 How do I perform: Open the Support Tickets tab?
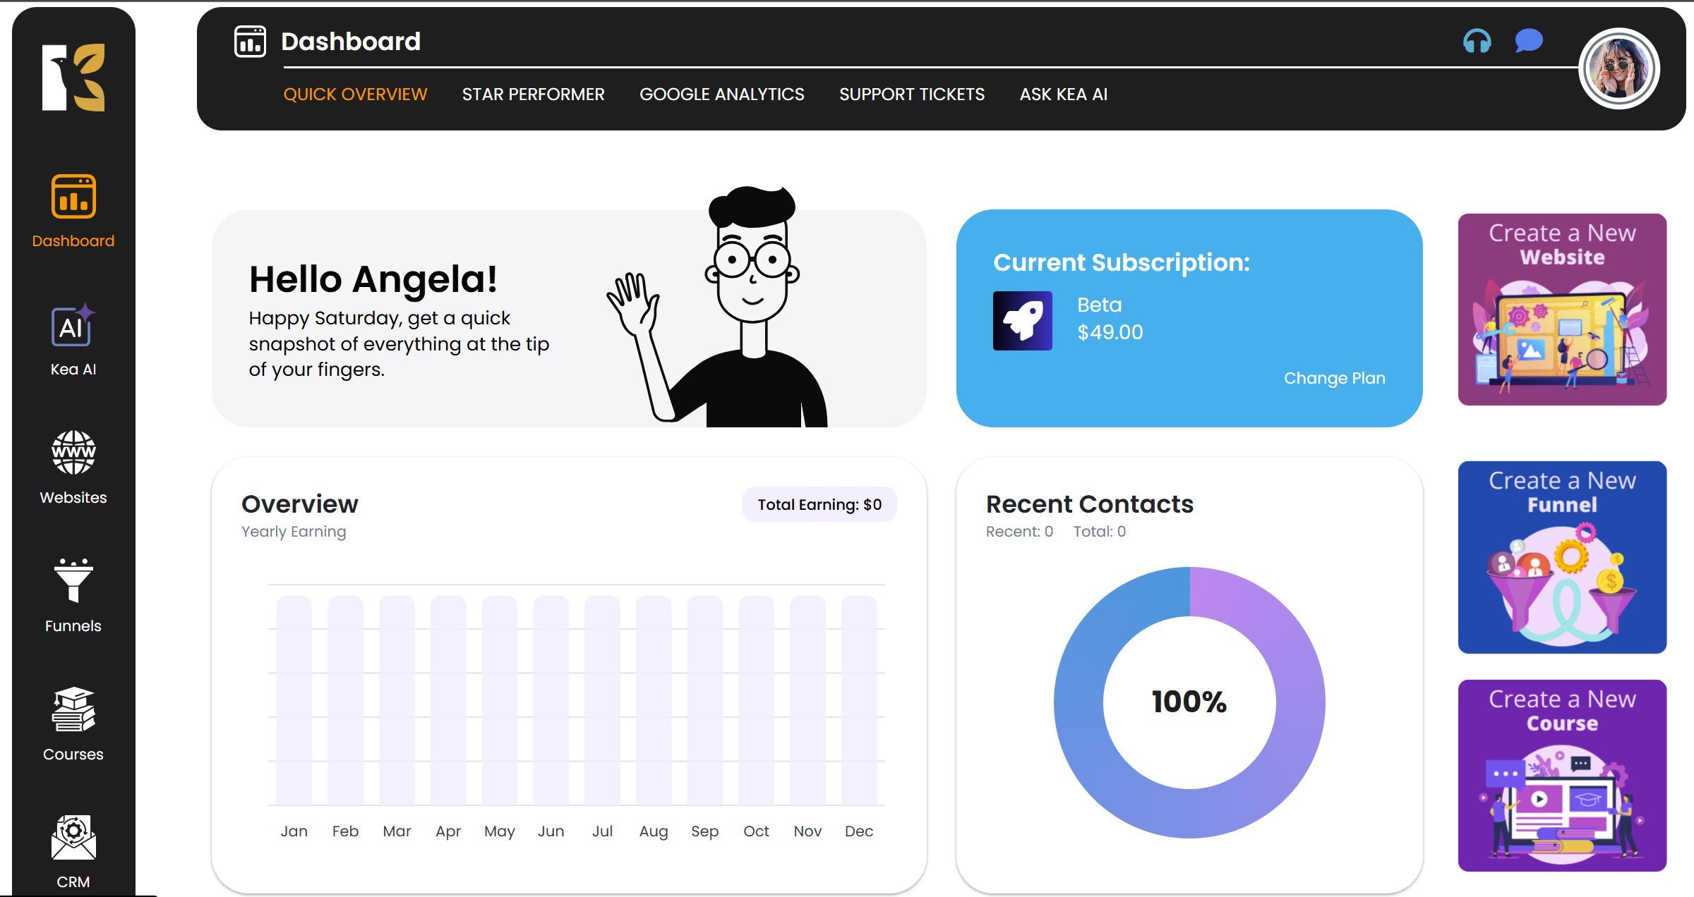(911, 94)
